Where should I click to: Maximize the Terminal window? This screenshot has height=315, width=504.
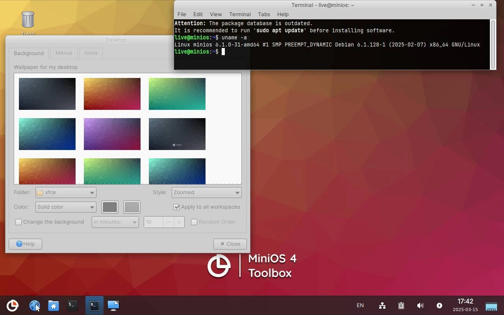(482, 5)
